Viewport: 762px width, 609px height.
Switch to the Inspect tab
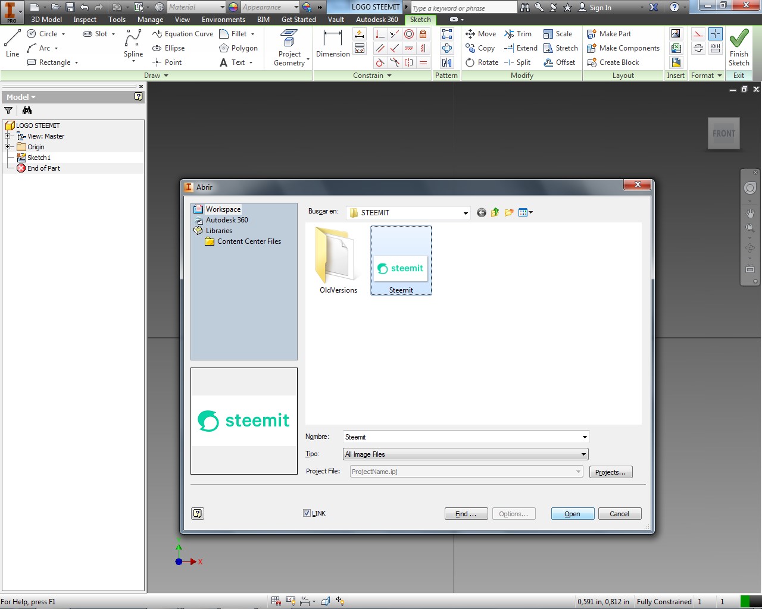(85, 20)
